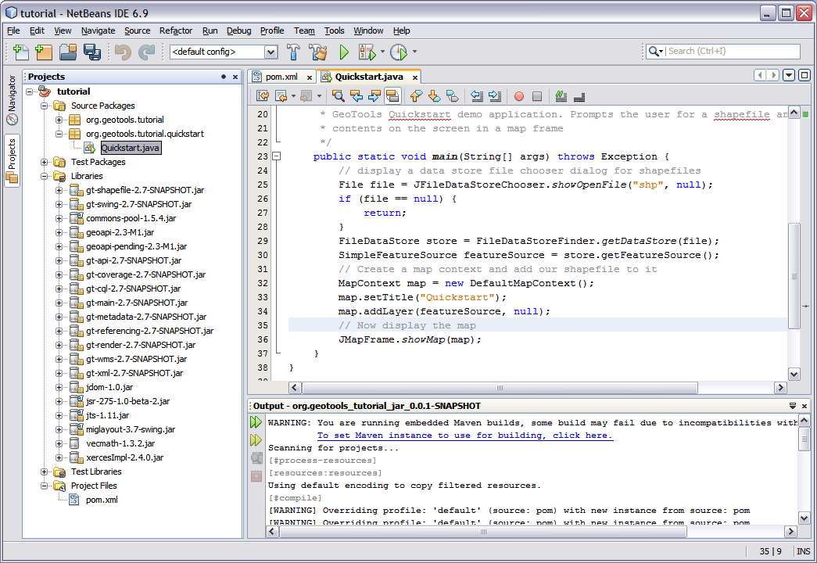This screenshot has height=563, width=817.
Task: Expand the org.geotools.tutorial package
Action: click(59, 120)
